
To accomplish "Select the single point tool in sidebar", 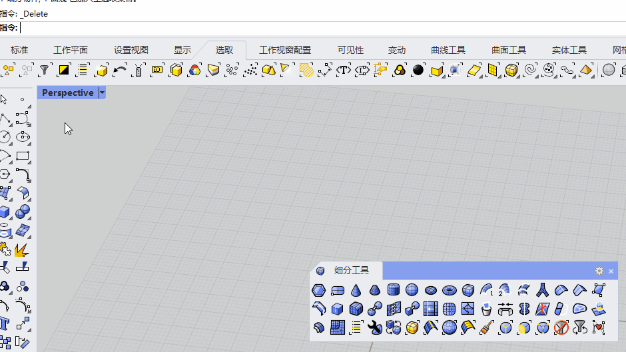I will click(x=23, y=99).
